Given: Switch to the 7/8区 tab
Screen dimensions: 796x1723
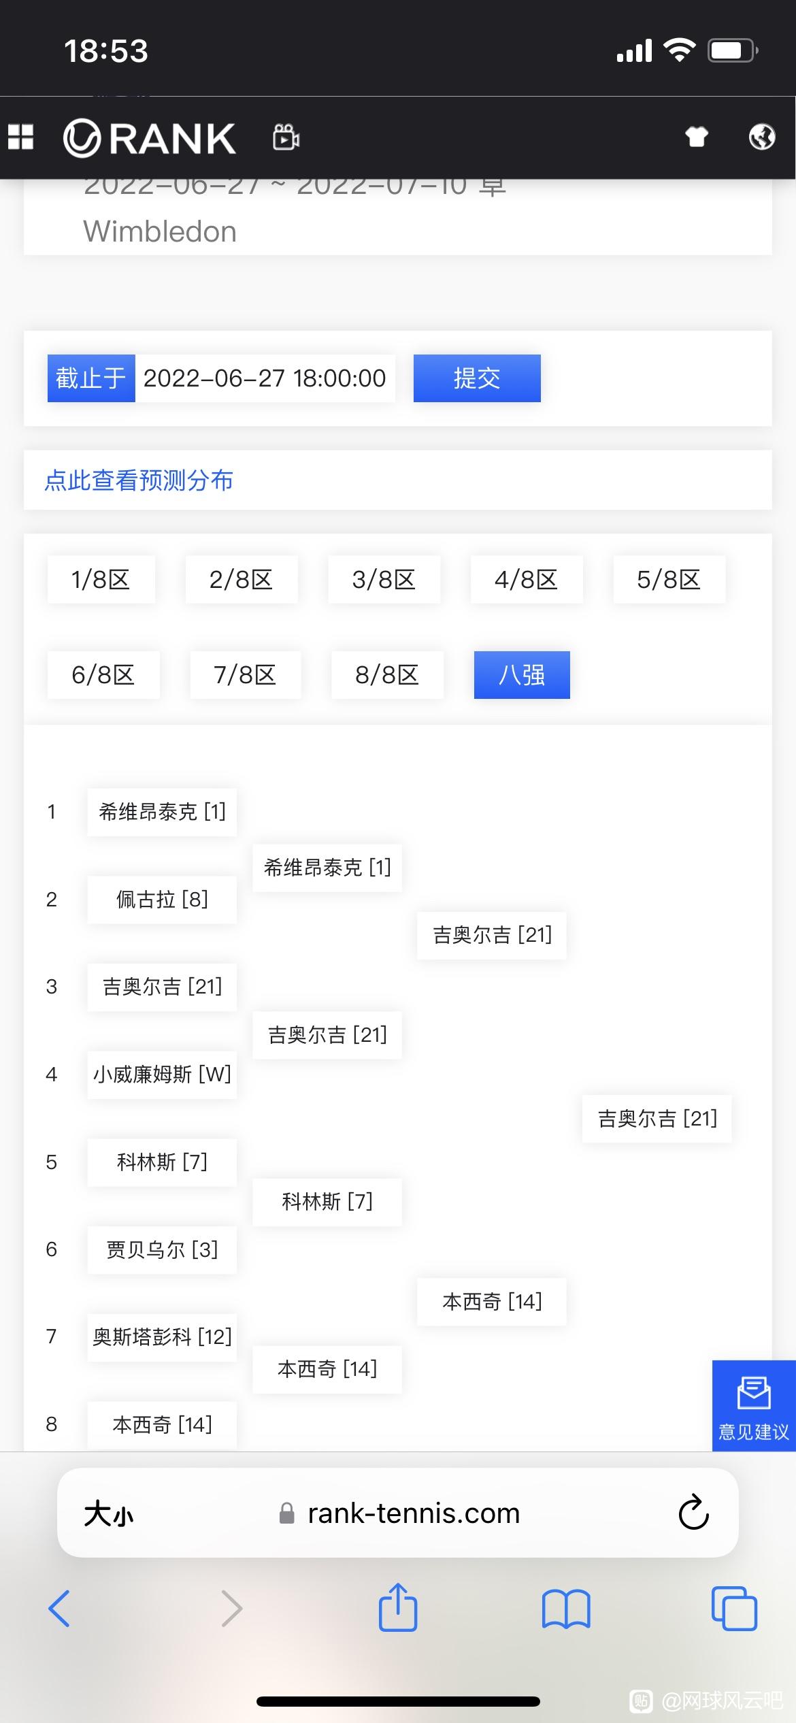Looking at the screenshot, I should [245, 675].
